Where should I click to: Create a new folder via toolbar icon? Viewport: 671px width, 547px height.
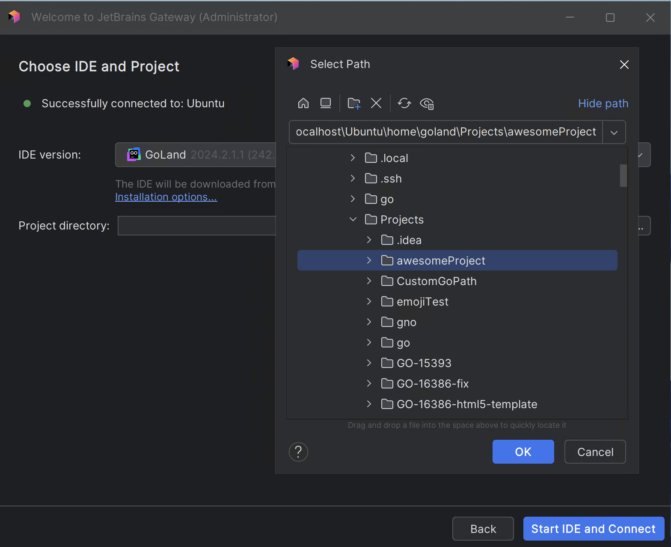(x=354, y=103)
